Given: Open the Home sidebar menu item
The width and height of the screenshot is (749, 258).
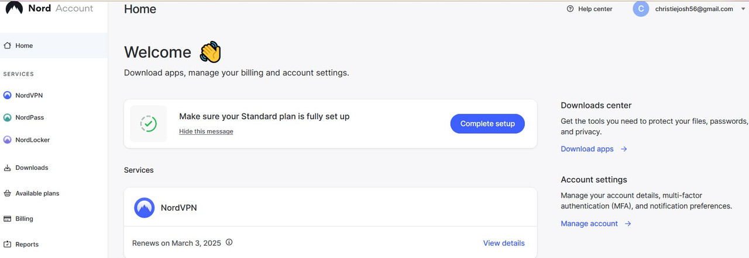Looking at the screenshot, I should [x=24, y=46].
